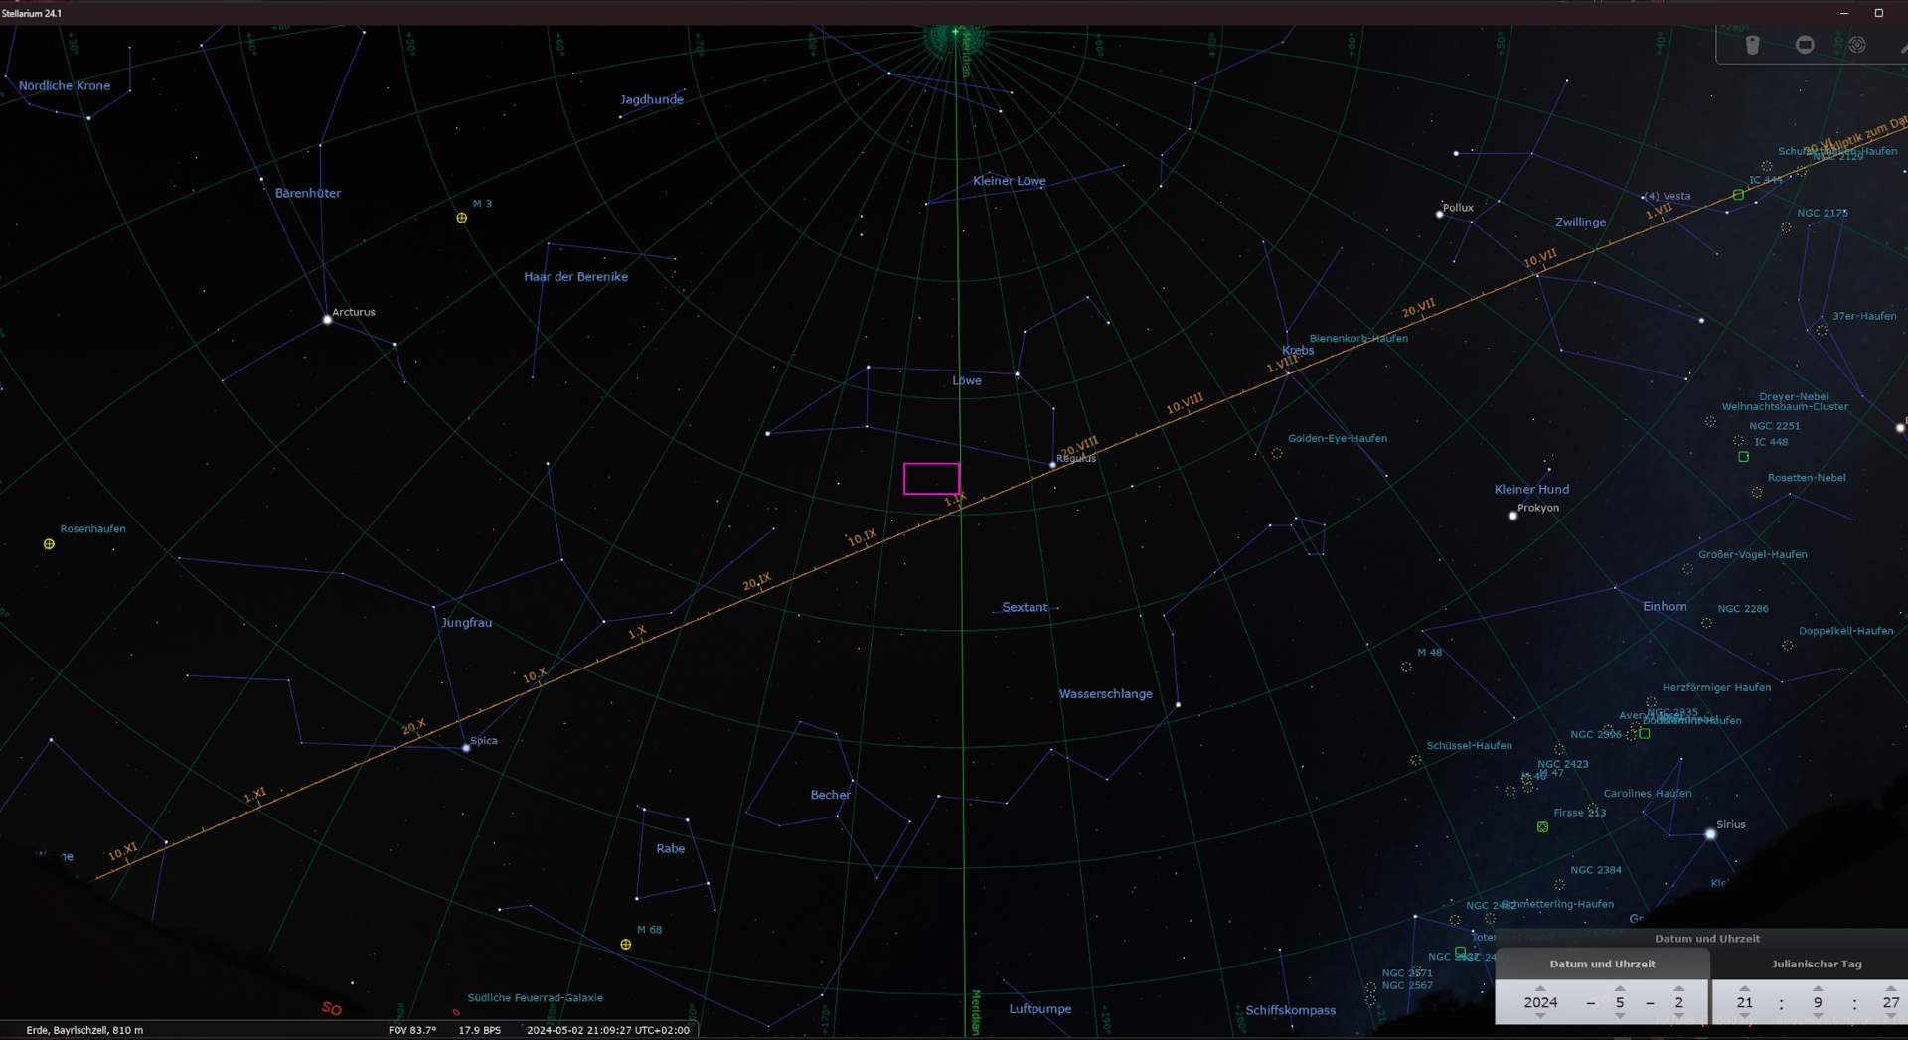Decrease the year 2024 with down arrow
1908x1040 pixels.
(1540, 1017)
